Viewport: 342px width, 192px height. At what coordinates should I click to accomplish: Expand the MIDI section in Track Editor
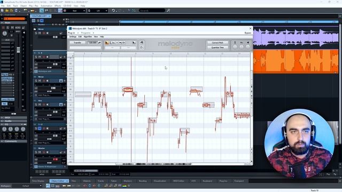(13, 117)
